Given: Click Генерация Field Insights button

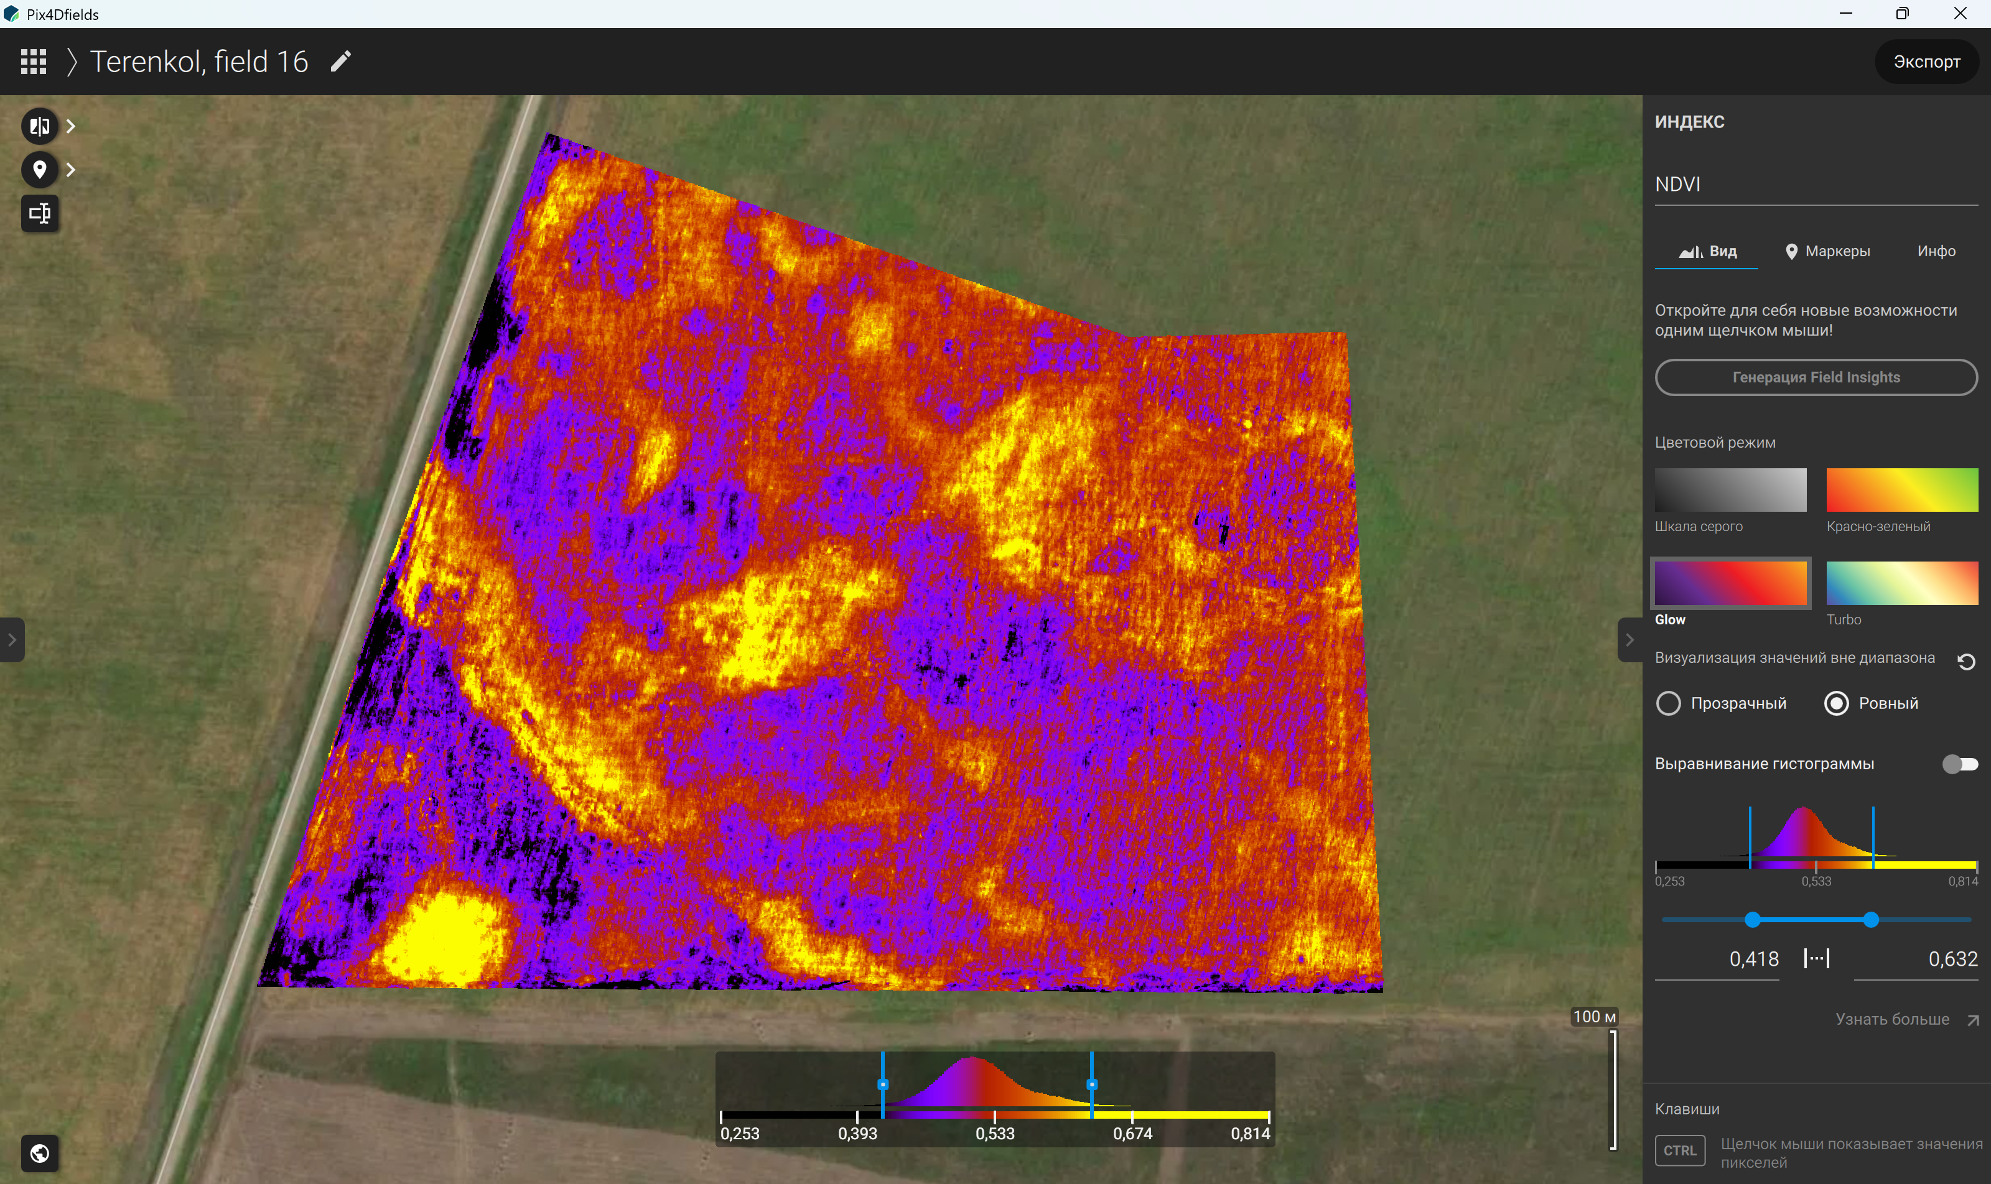Looking at the screenshot, I should (x=1816, y=377).
